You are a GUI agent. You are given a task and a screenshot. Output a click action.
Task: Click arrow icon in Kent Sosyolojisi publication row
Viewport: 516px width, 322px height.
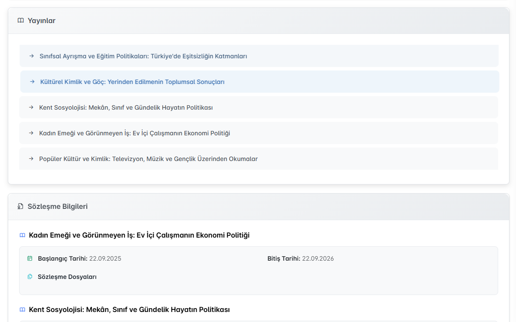[31, 107]
